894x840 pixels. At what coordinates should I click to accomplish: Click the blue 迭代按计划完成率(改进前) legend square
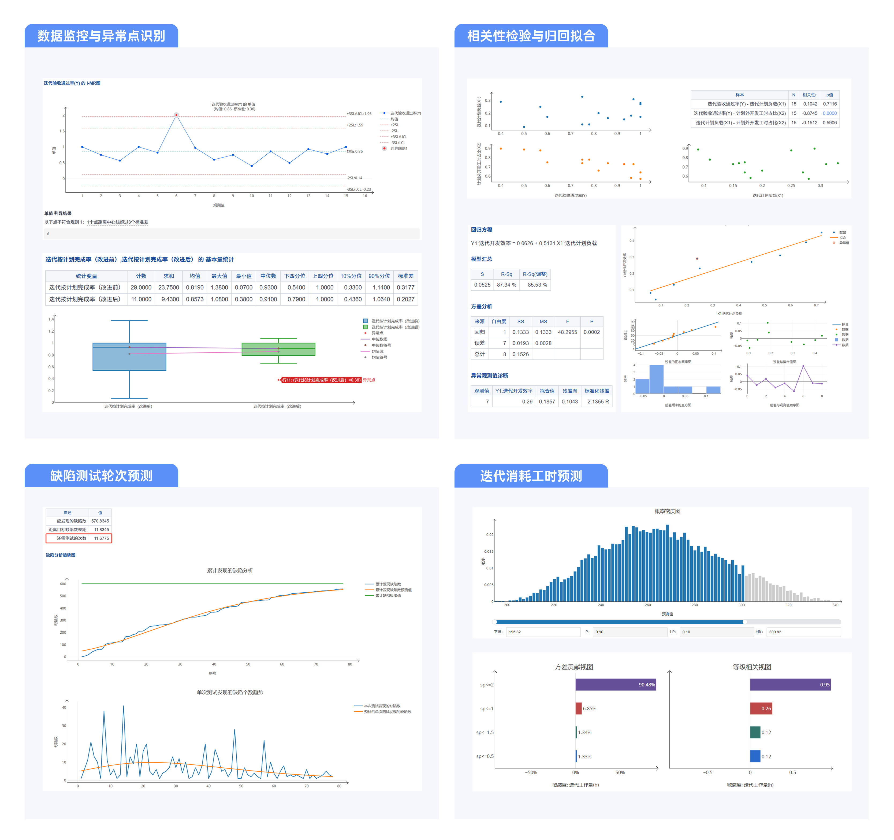(x=366, y=321)
